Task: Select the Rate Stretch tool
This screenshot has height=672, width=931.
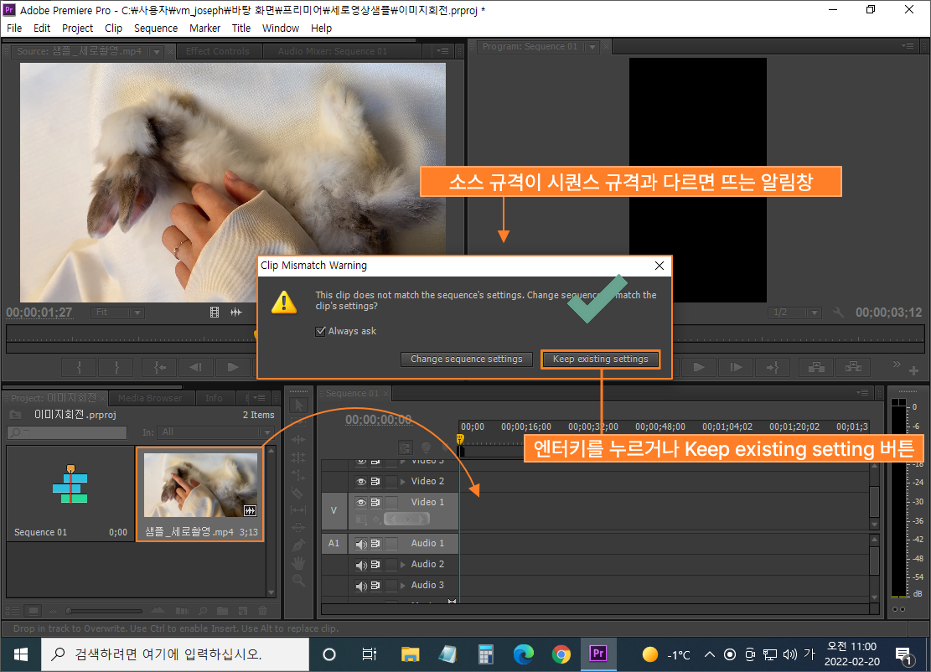Action: tap(298, 475)
